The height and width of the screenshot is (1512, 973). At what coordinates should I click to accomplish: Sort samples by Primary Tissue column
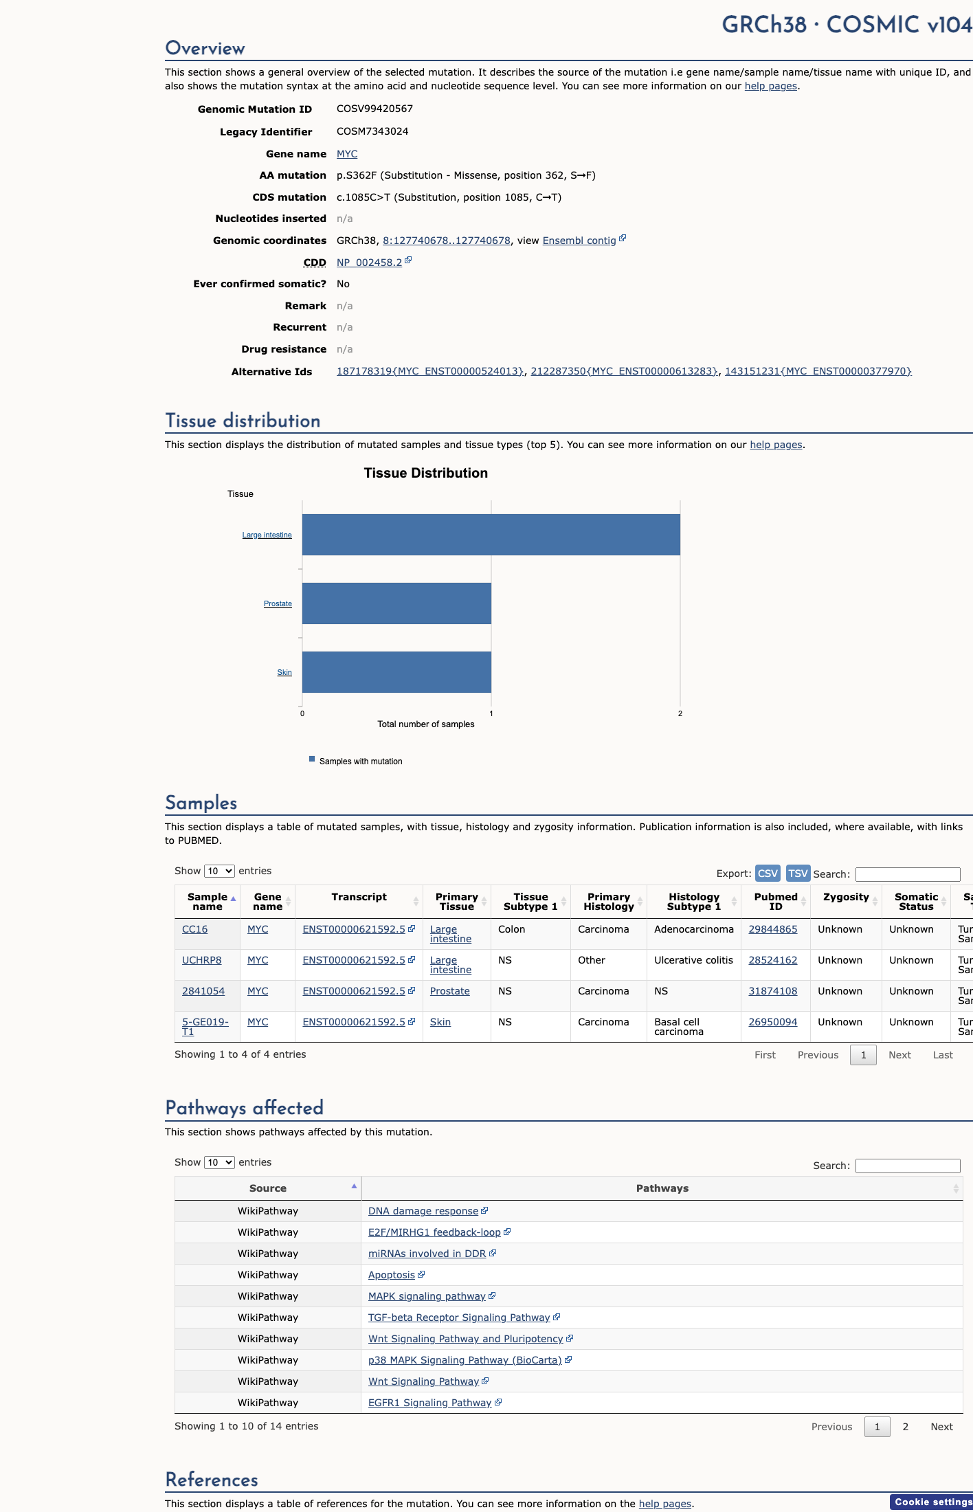tap(456, 902)
